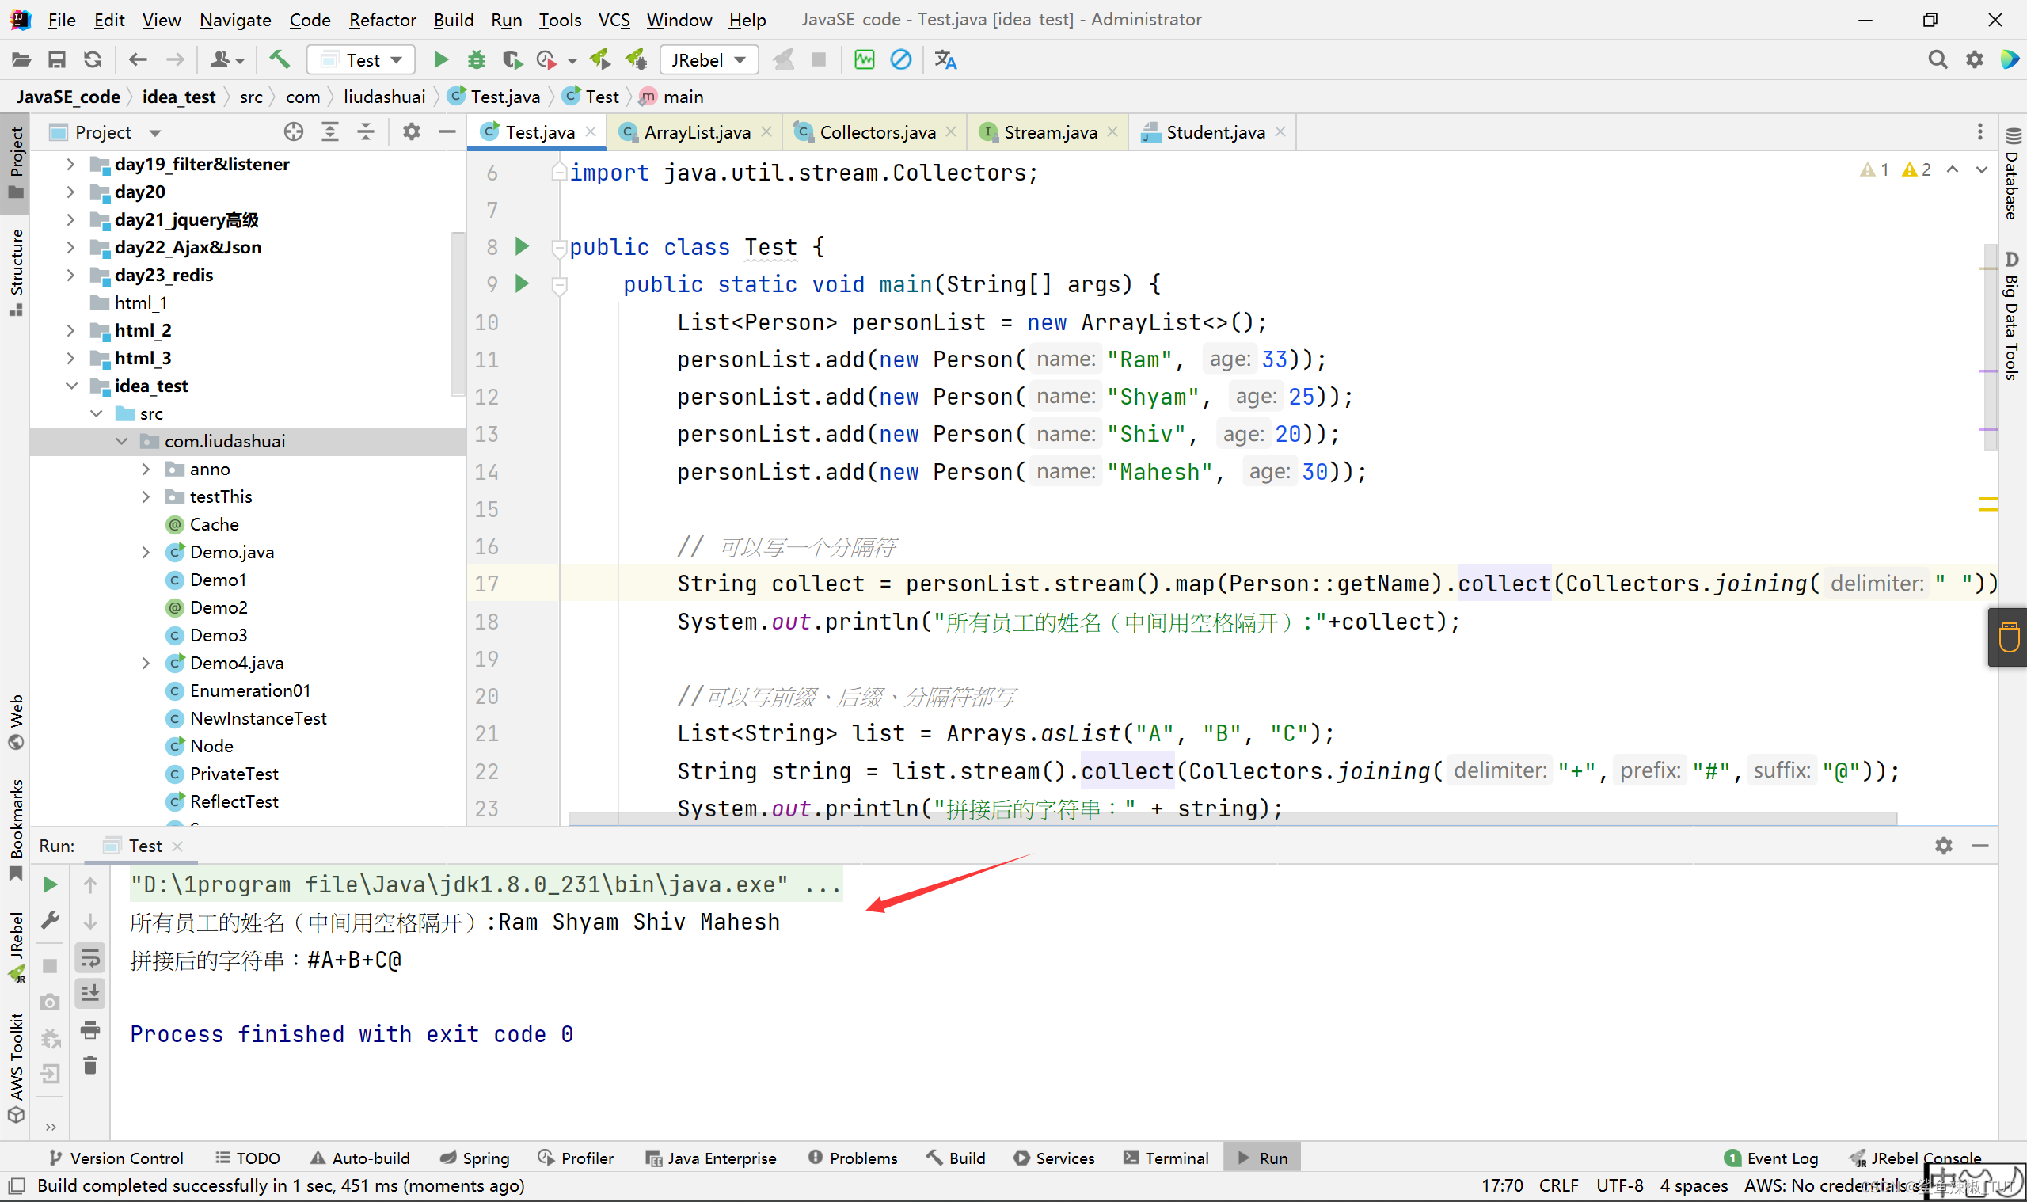This screenshot has height=1202, width=2027.
Task: Click the Navigate forward arrow icon
Action: [x=173, y=60]
